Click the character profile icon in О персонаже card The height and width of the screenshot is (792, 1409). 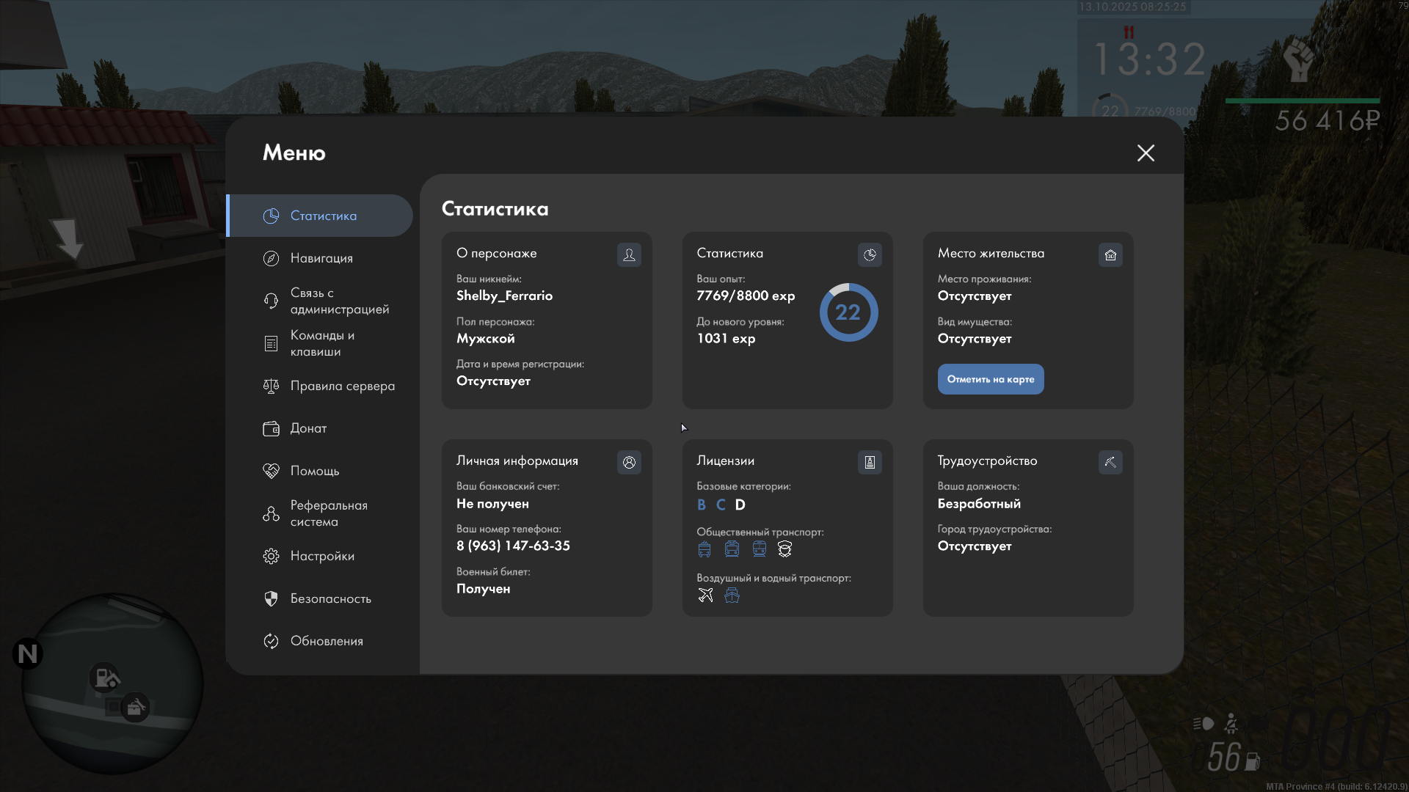pos(629,254)
